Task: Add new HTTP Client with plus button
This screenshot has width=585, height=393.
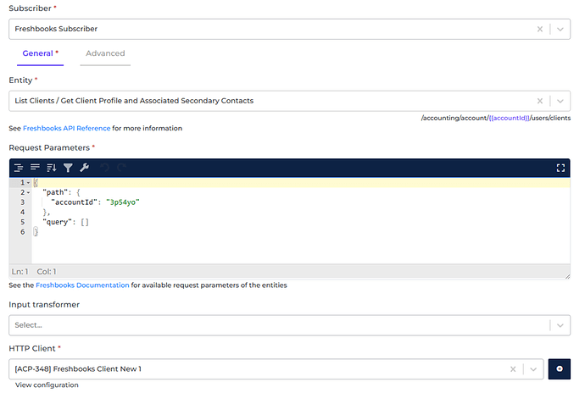Action: coord(560,368)
